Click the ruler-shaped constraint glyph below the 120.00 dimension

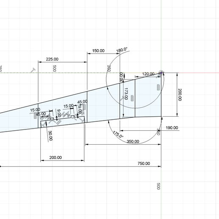pyautogui.click(x=158, y=87)
